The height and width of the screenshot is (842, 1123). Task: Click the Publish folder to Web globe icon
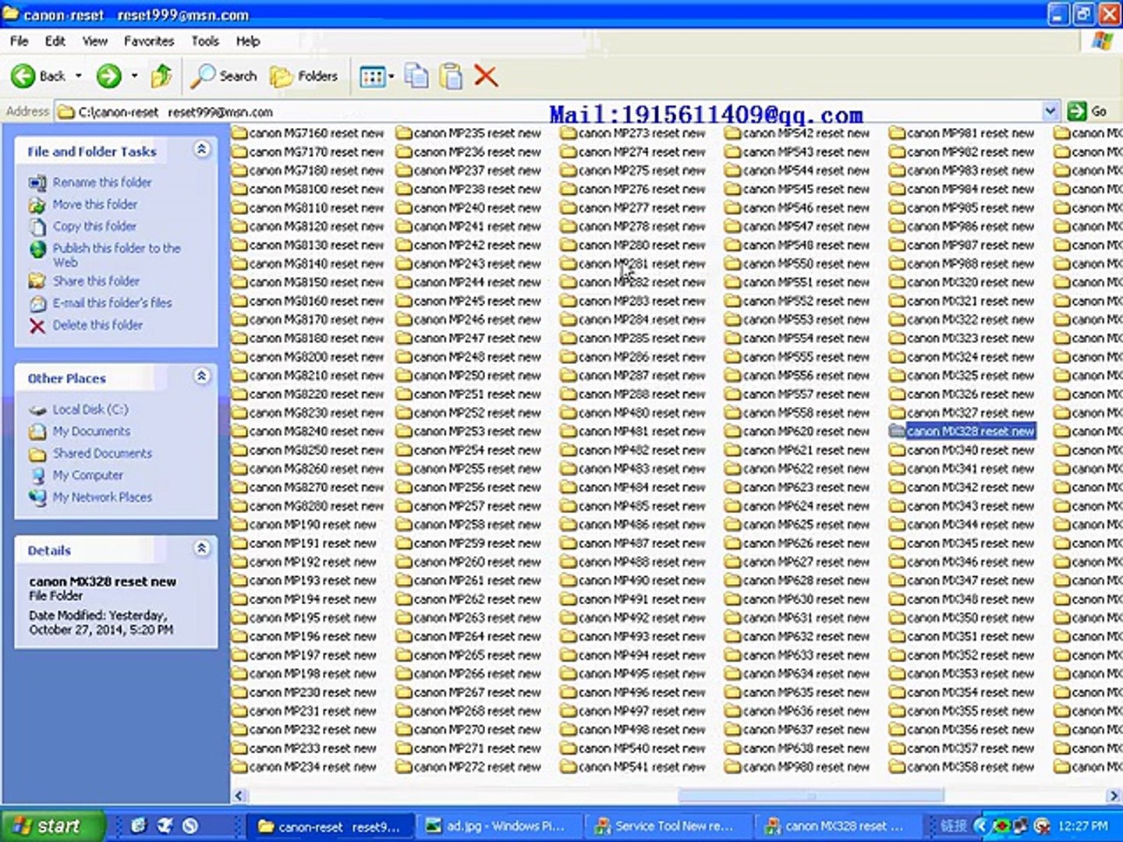[37, 249]
